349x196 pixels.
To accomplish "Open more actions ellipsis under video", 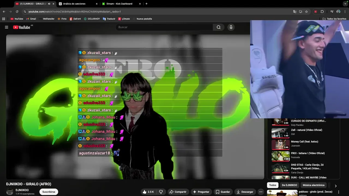I will click(261, 192).
